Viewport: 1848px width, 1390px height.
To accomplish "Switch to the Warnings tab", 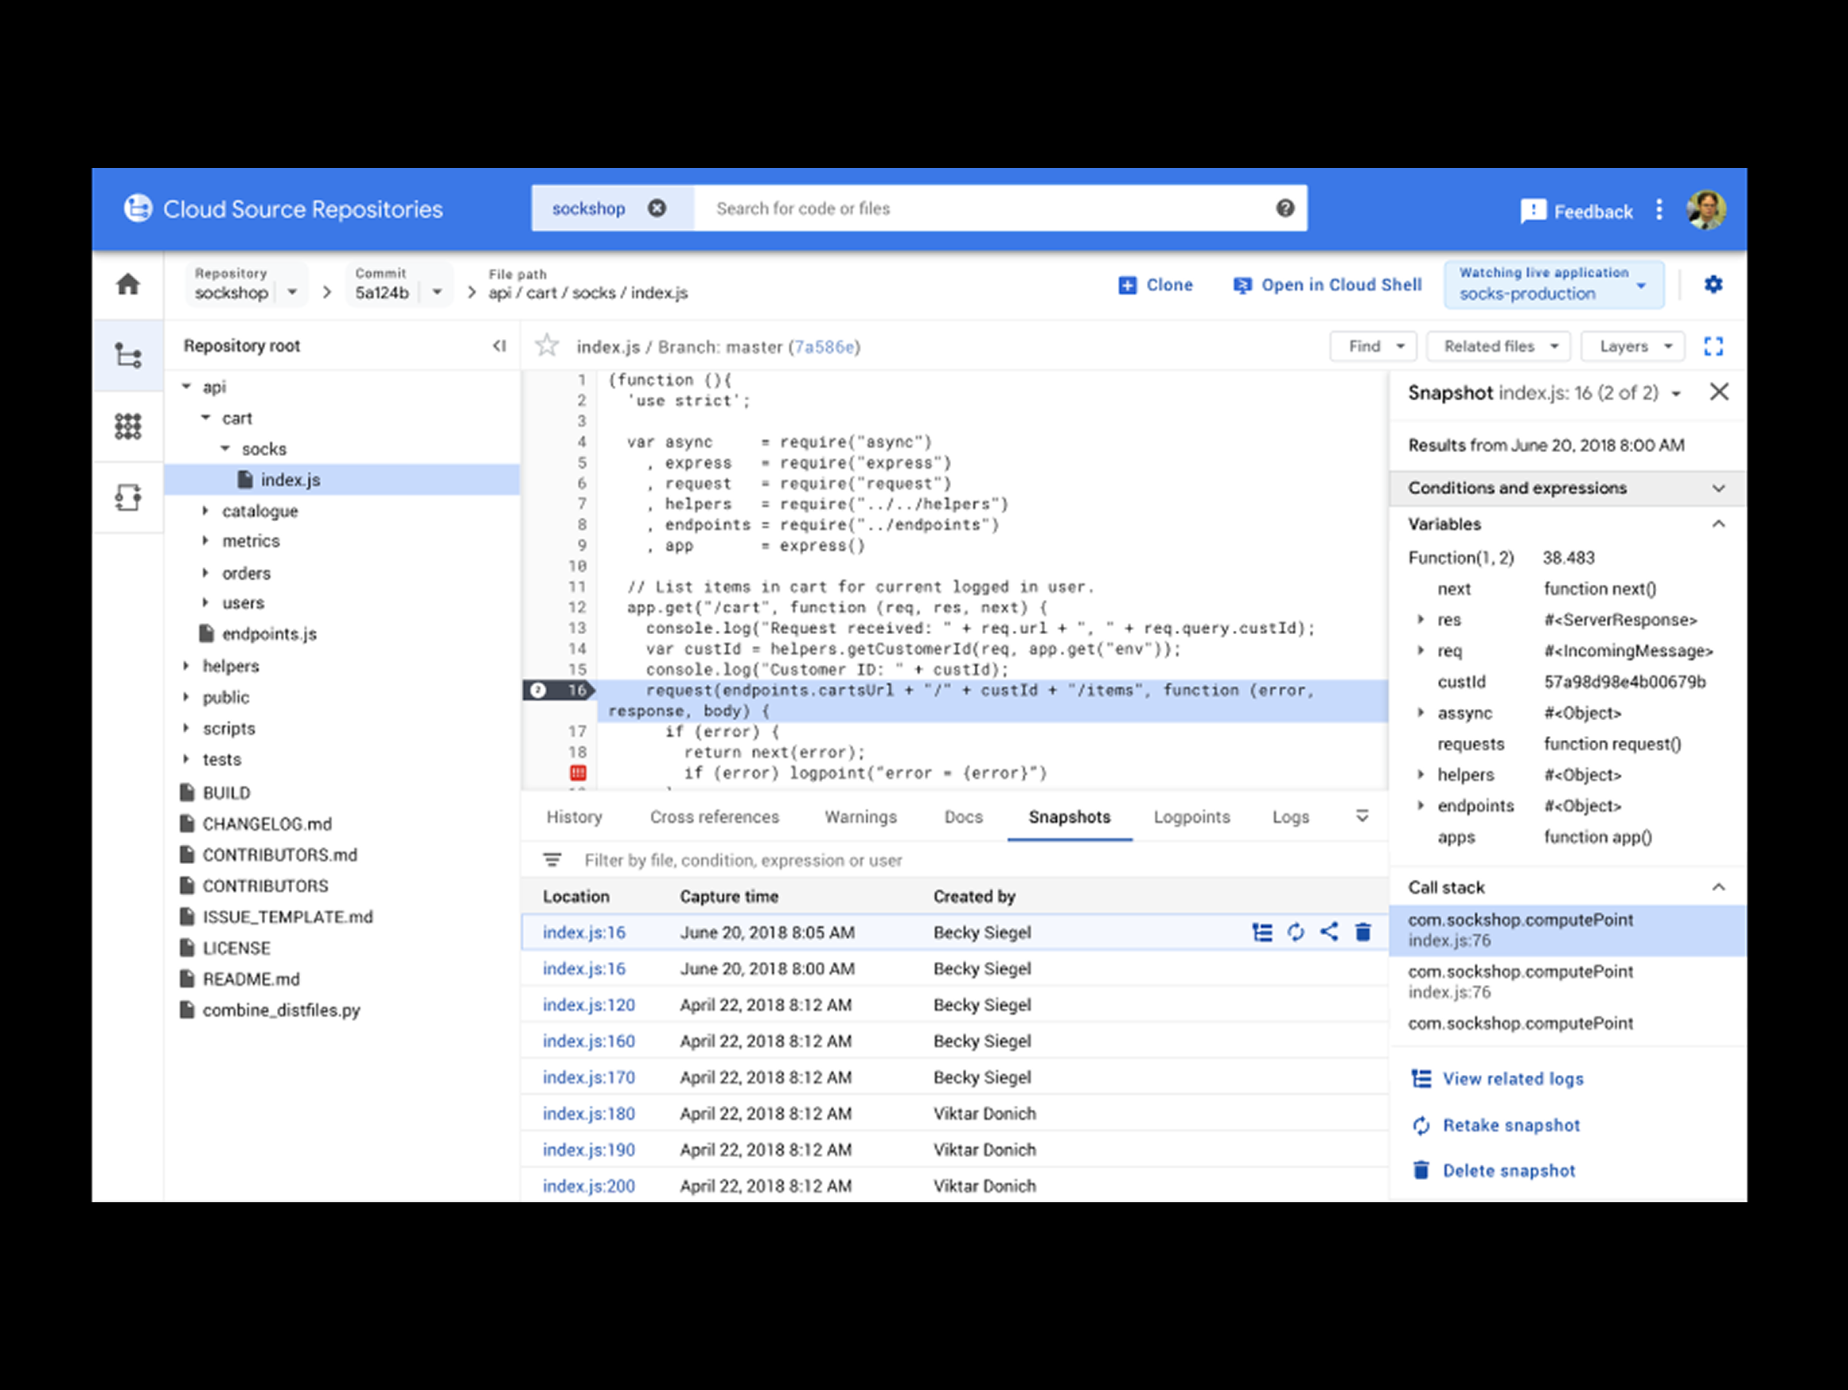I will 860,817.
